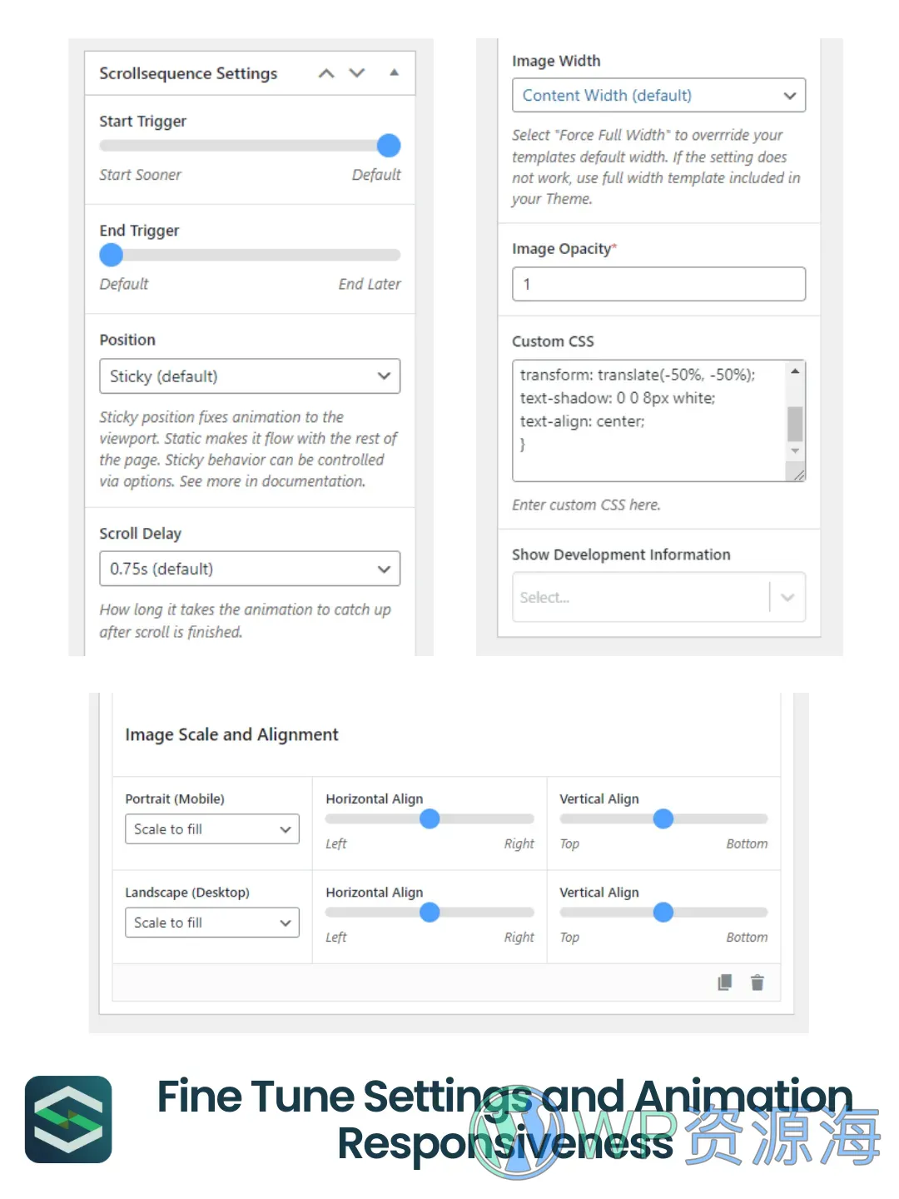Click the End Trigger slider handle
Image resolution: width=899 pixels, height=1199 pixels.
[112, 255]
